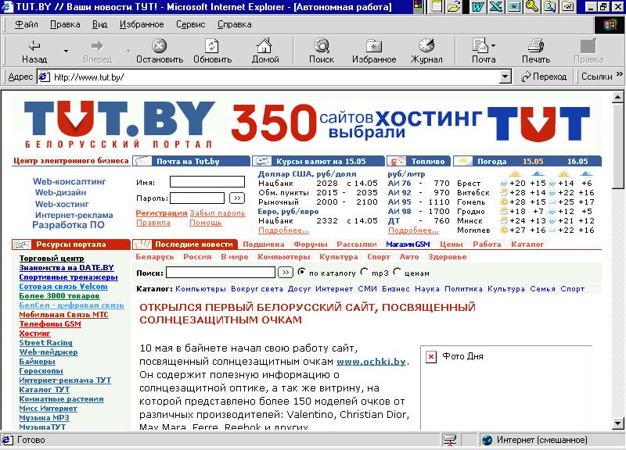The width and height of the screenshot is (626, 450).
Task: Launch Access via the yellow key icon
Action: point(532,6)
